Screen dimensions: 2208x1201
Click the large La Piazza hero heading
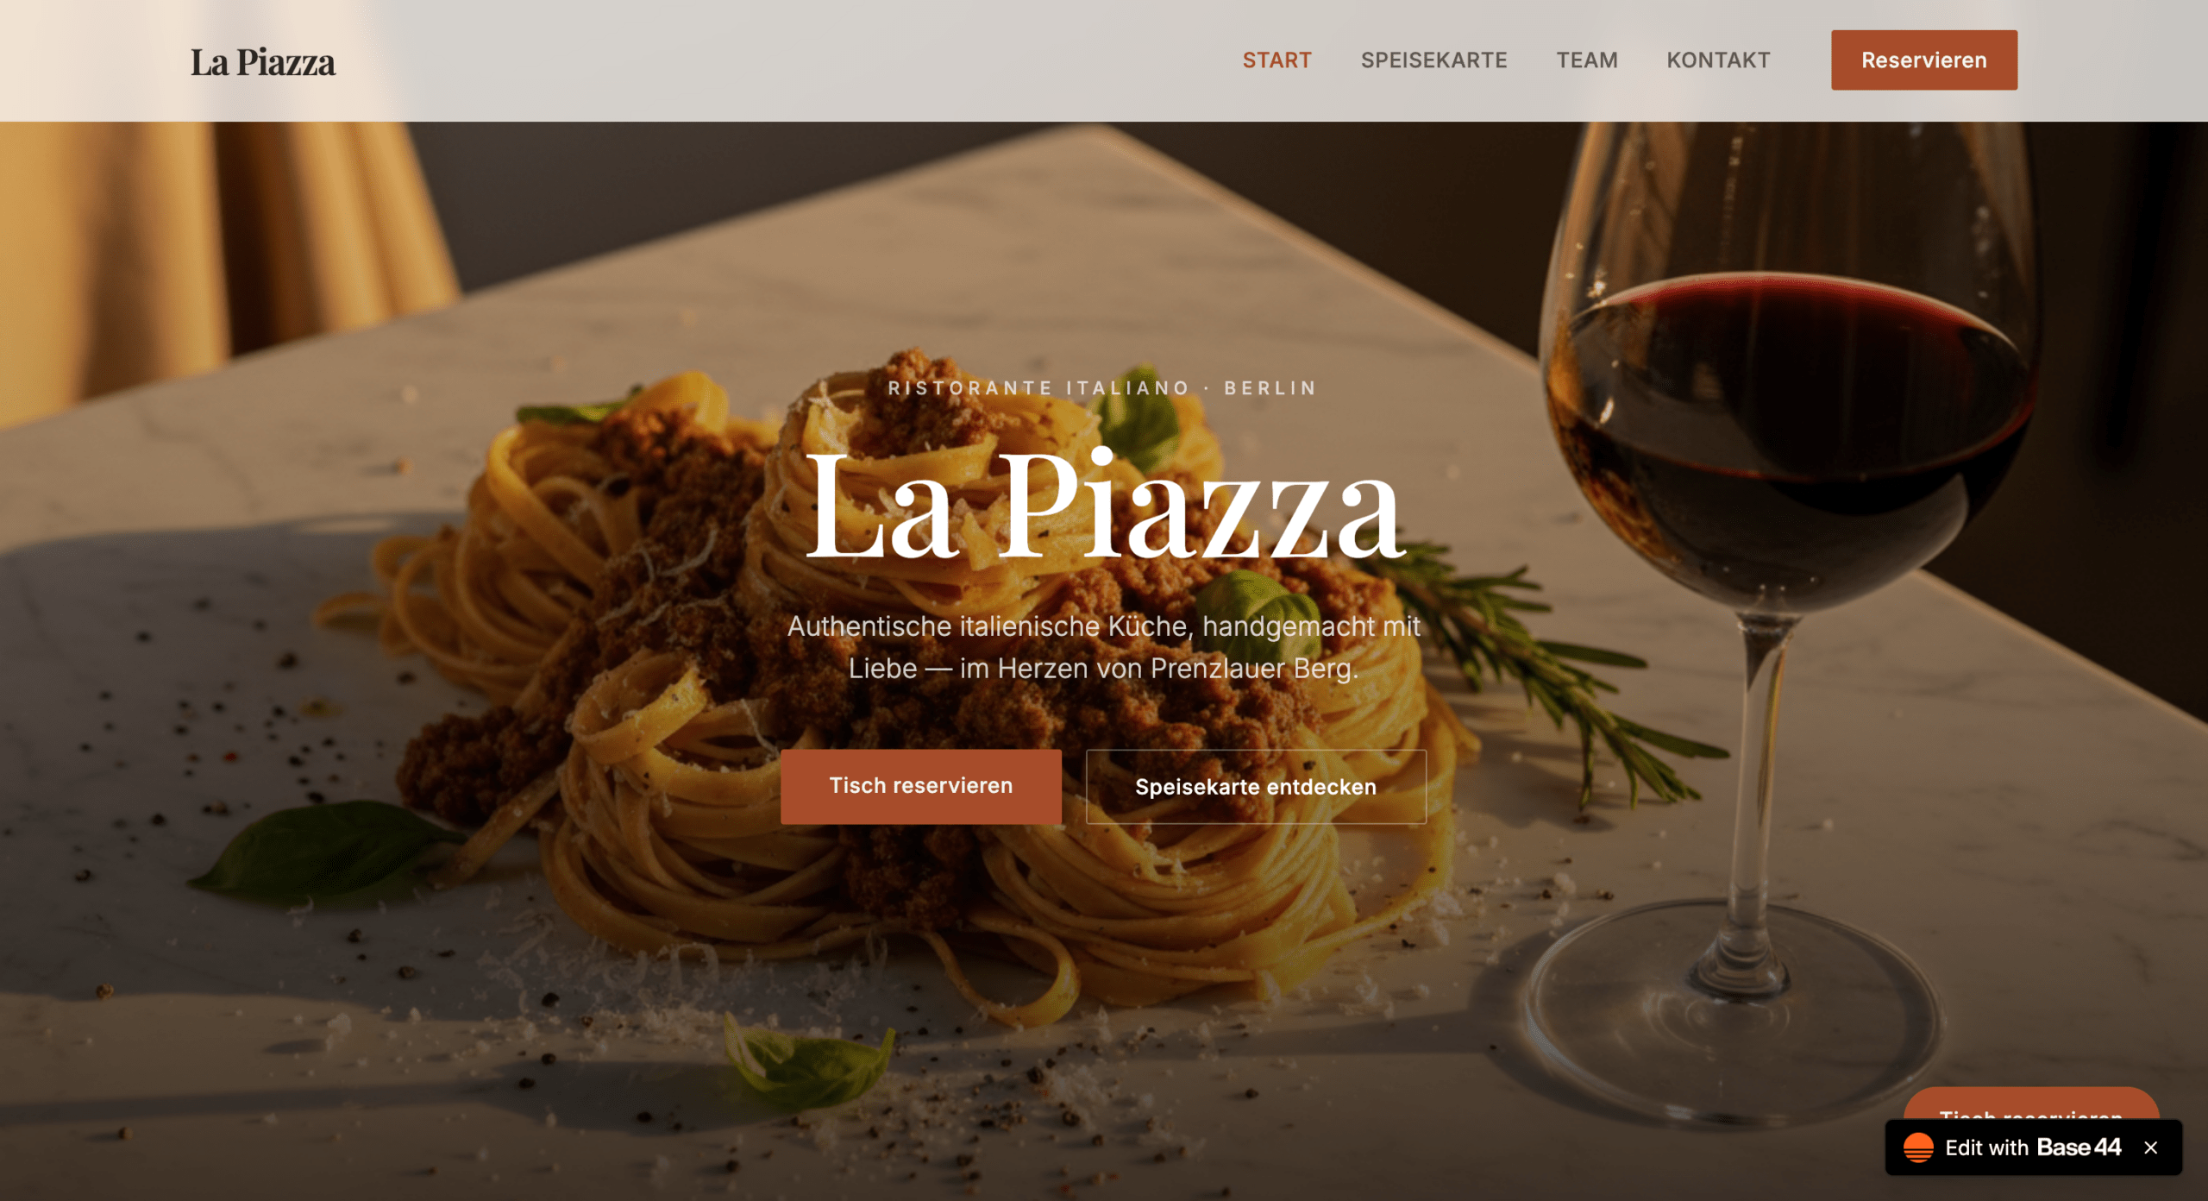coord(1104,506)
